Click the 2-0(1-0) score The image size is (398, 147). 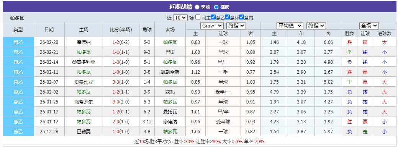(x=121, y=122)
